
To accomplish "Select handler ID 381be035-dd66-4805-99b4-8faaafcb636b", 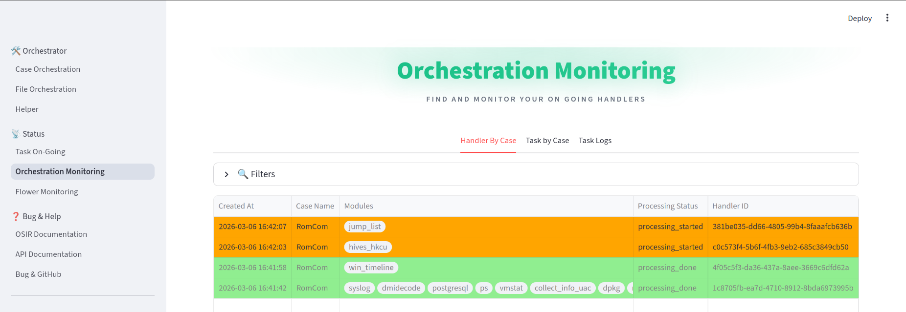I will click(x=783, y=227).
